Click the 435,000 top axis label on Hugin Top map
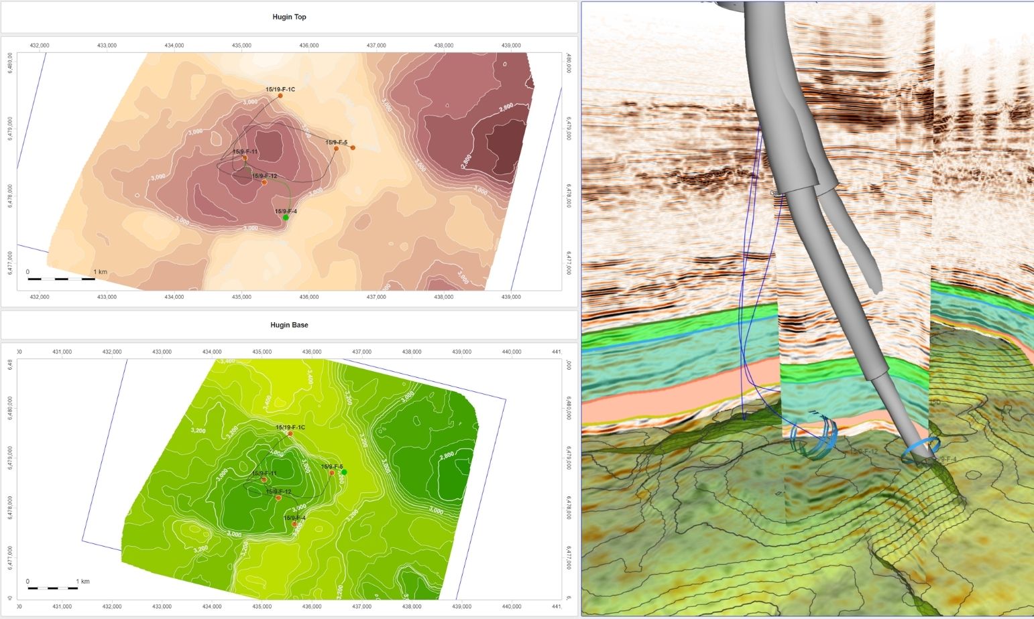 tap(241, 46)
